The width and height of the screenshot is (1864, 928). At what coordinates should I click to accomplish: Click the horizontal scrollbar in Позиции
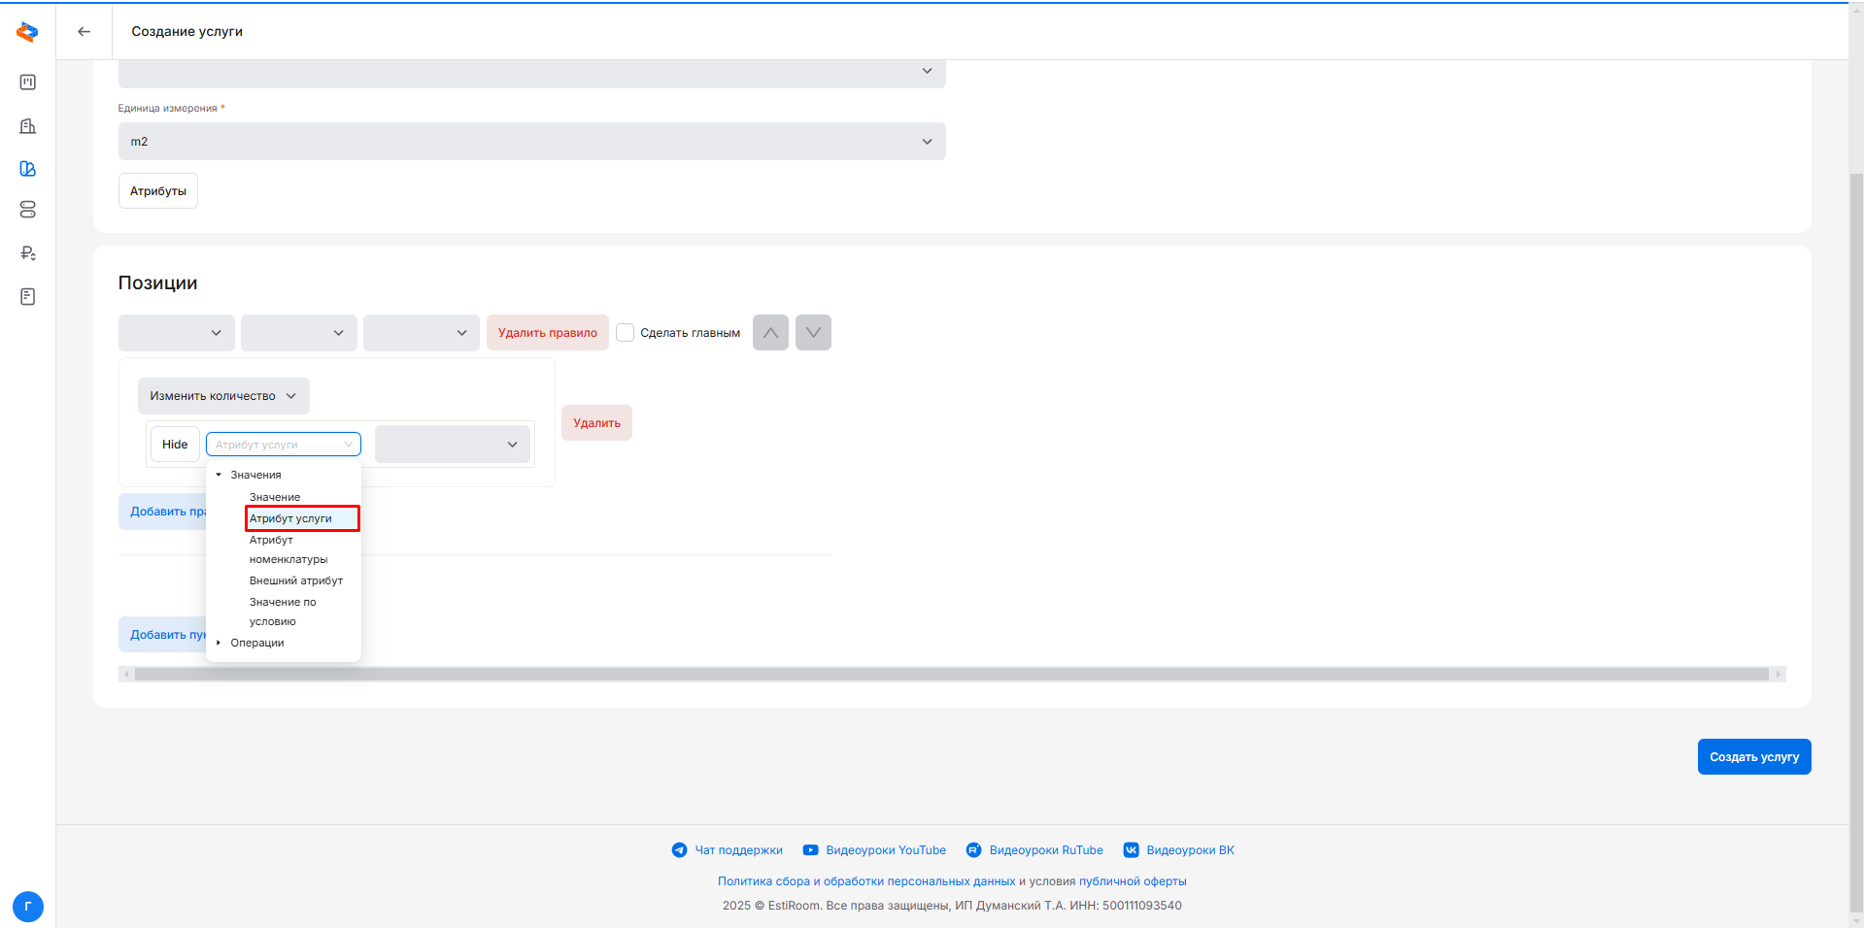(950, 674)
